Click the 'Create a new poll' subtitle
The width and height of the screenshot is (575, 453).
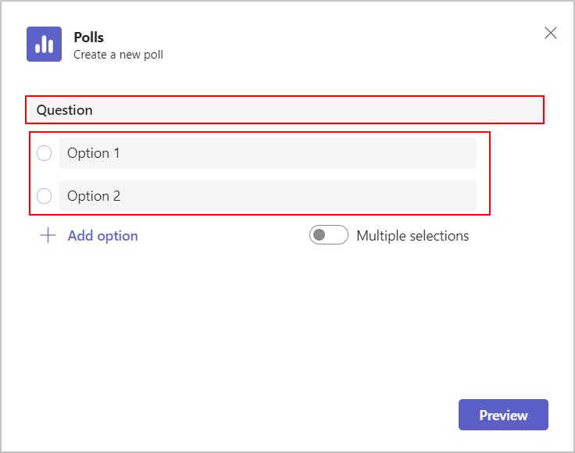tap(118, 55)
